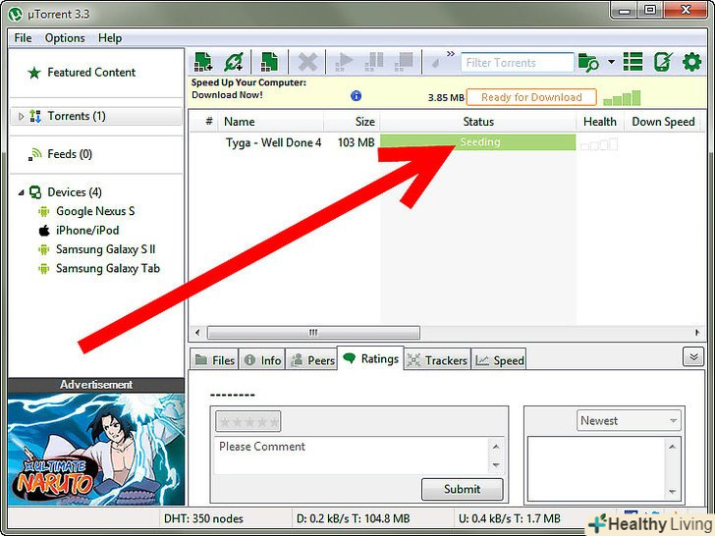Toggle the list view categories icon
This screenshot has width=715, height=536.
632,62
